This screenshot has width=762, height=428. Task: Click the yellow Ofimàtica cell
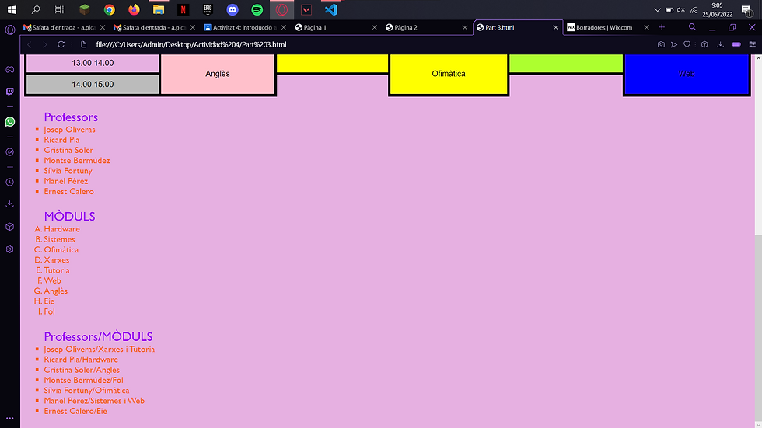point(449,74)
